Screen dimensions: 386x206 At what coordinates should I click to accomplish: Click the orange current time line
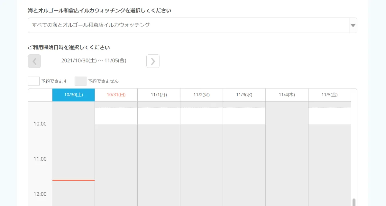[x=73, y=181]
